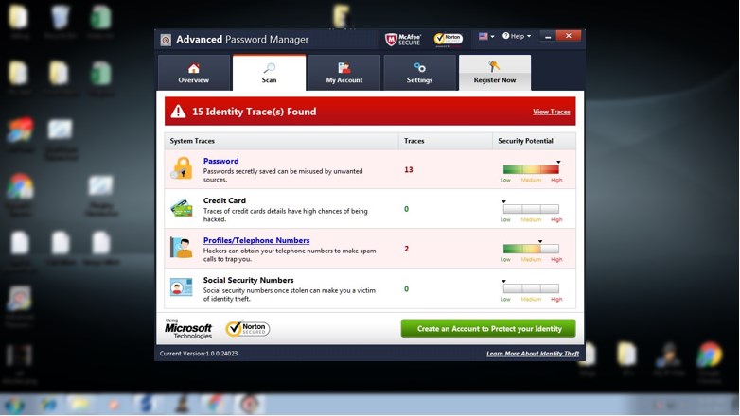Click the padlock icon in Password row
740x416 pixels.
pyautogui.click(x=182, y=168)
